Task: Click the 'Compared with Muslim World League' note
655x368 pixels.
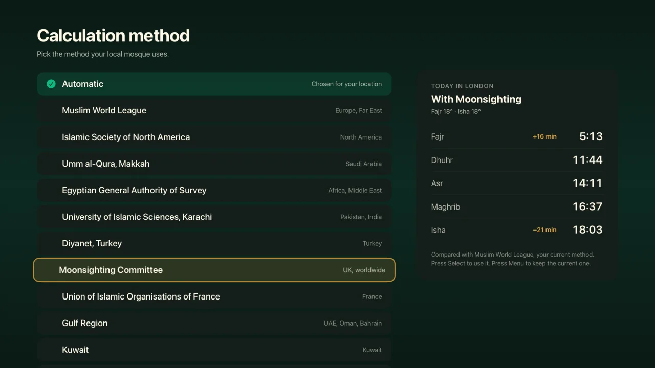Action: click(513, 259)
